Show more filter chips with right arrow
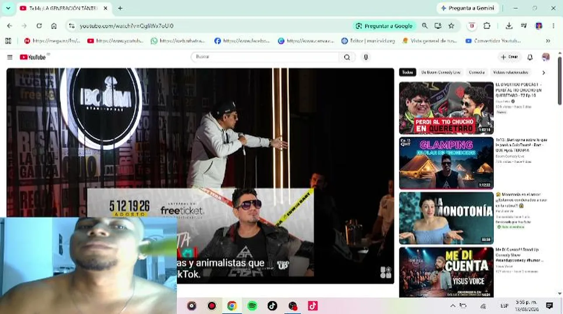Viewport: 563px width, 314px height. [x=543, y=72]
